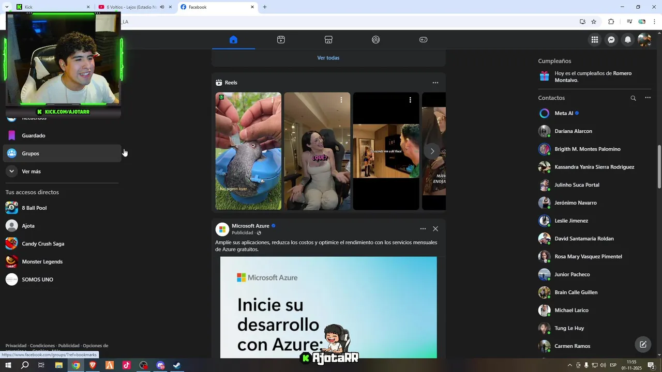Open the Gaming controller icon
Viewport: 662px width, 372px height.
(x=423, y=40)
